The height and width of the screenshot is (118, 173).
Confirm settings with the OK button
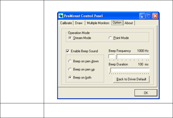[146, 93]
